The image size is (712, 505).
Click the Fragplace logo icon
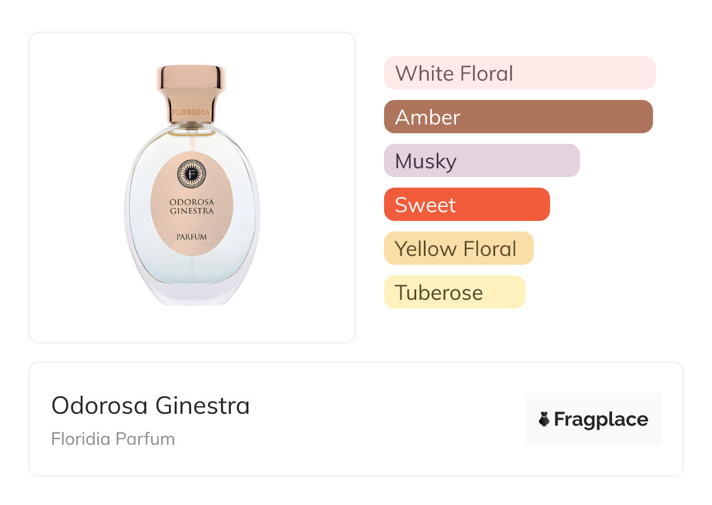544,419
